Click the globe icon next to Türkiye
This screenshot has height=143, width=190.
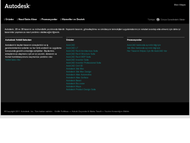pos(158,20)
